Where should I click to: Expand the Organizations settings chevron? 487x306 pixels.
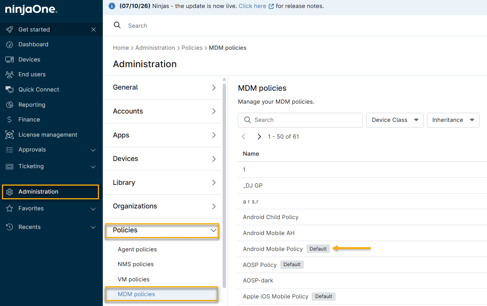214,206
